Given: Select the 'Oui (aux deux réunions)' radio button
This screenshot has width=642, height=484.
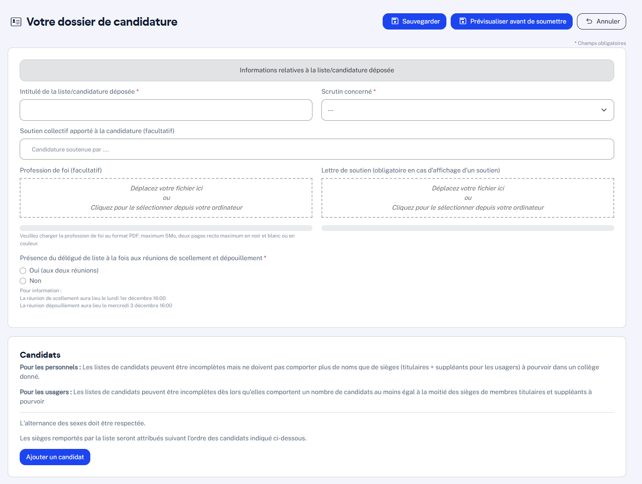Looking at the screenshot, I should (x=23, y=270).
